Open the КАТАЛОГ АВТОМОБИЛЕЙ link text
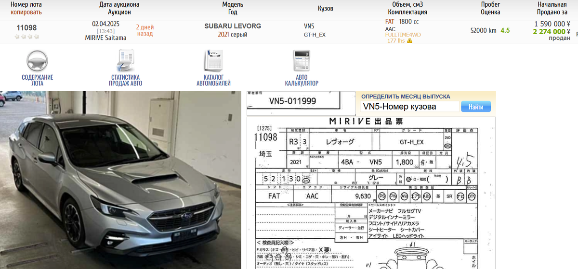The height and width of the screenshot is (269, 578). point(213,80)
